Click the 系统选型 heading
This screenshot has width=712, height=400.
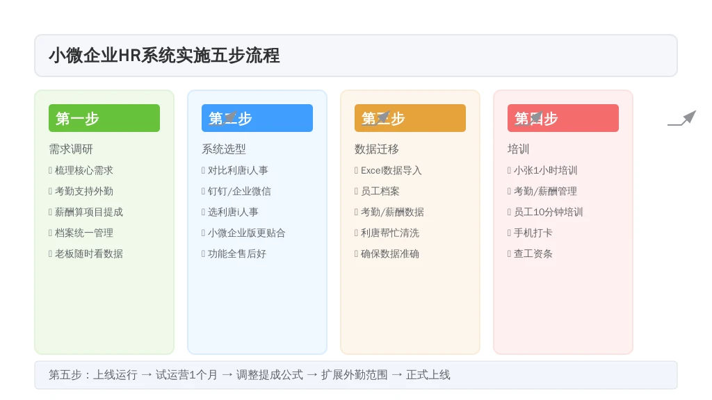(x=224, y=149)
